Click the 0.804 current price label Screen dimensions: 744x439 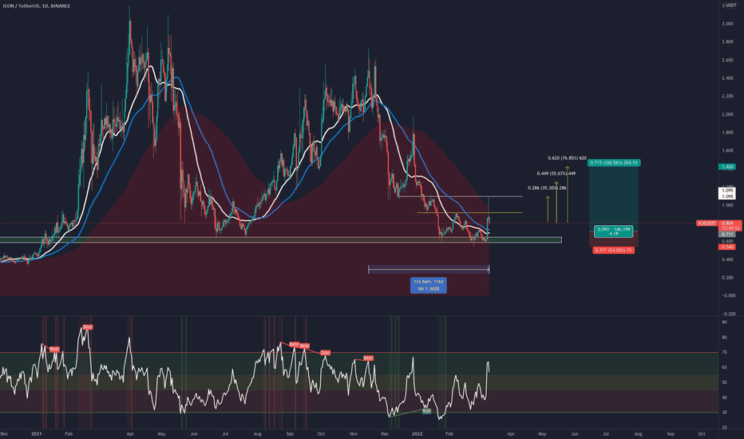click(727, 223)
